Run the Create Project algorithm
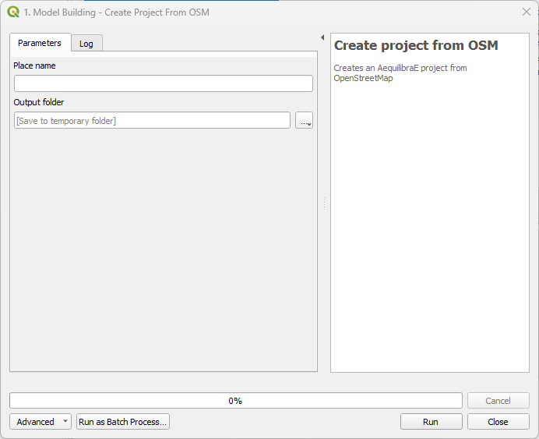 coord(431,421)
